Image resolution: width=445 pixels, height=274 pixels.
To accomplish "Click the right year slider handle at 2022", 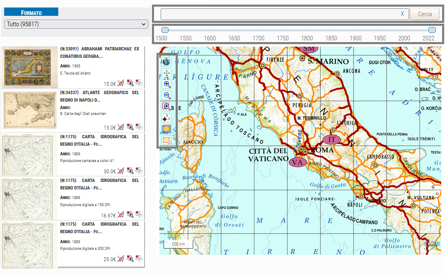I will coord(432,30).
